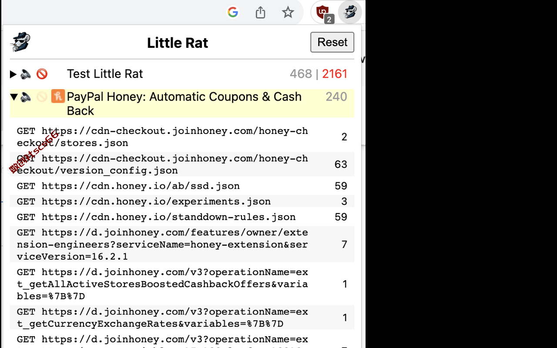This screenshot has height=348, width=557.
Task: Click the Little Rat popup title
Action: click(178, 43)
